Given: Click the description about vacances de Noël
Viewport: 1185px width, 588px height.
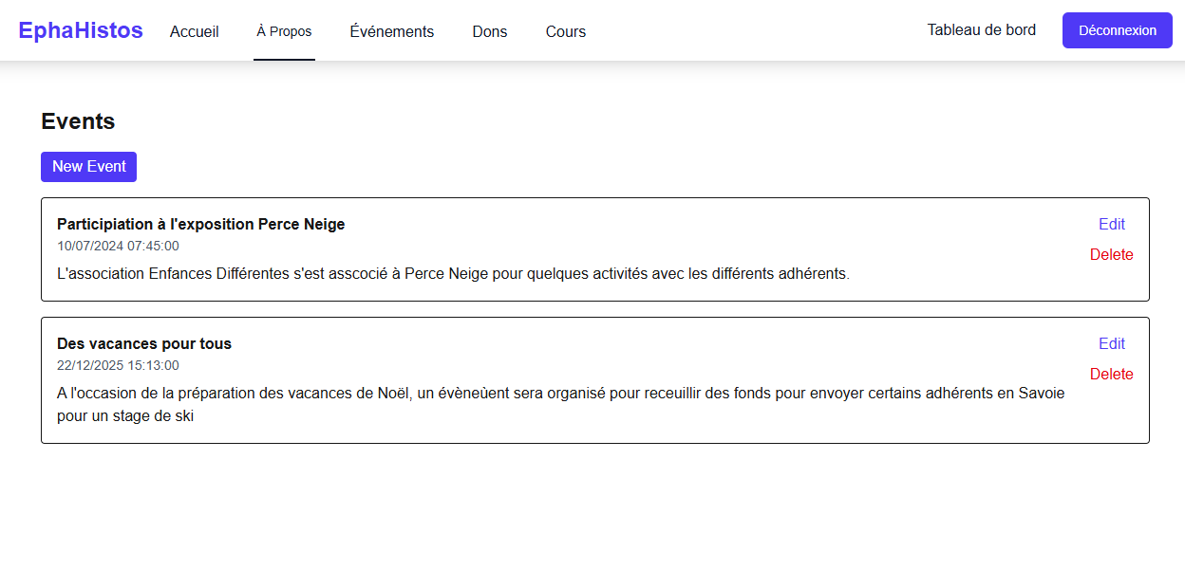Looking at the screenshot, I should click(x=561, y=404).
